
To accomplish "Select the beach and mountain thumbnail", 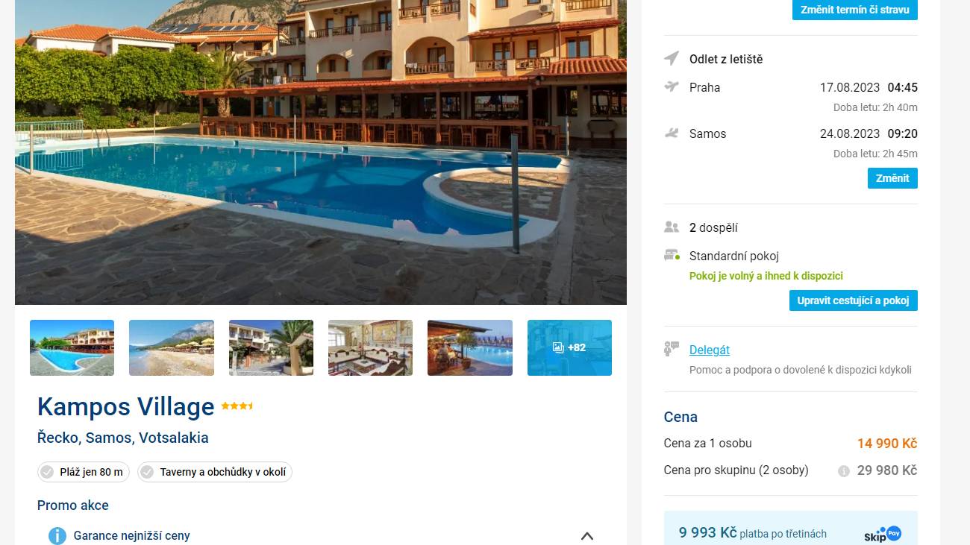I will click(172, 347).
